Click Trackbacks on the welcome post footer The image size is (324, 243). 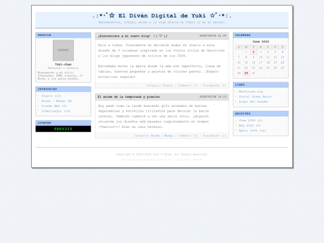click(214, 86)
